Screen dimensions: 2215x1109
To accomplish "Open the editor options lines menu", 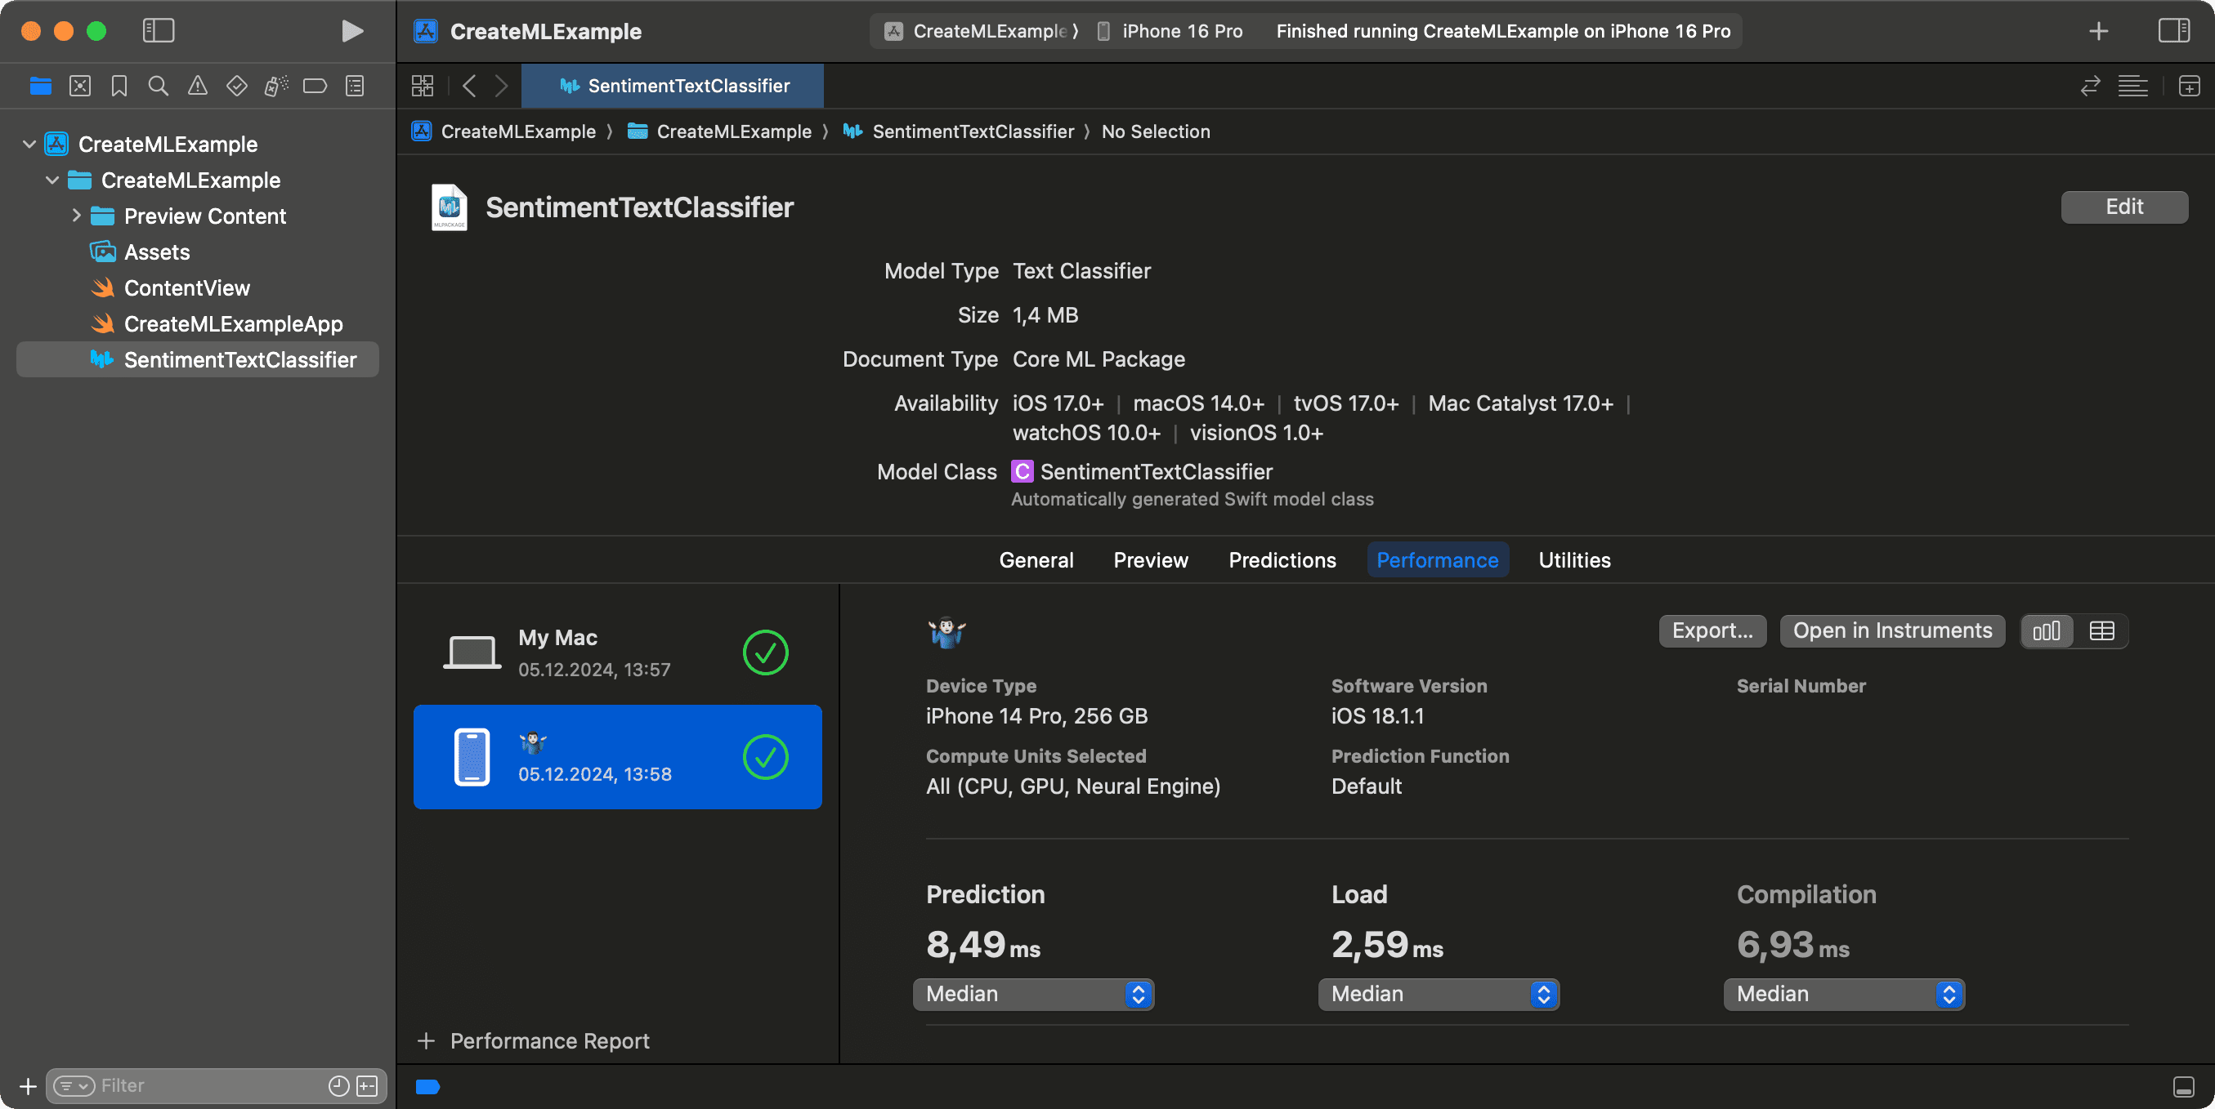I will 2132,86.
